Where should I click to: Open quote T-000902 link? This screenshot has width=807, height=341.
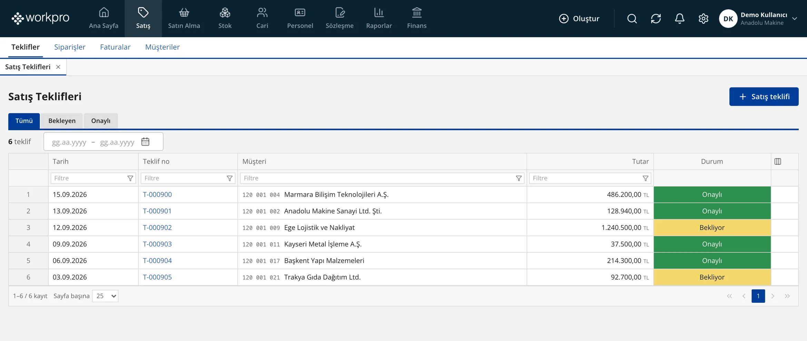pos(157,228)
